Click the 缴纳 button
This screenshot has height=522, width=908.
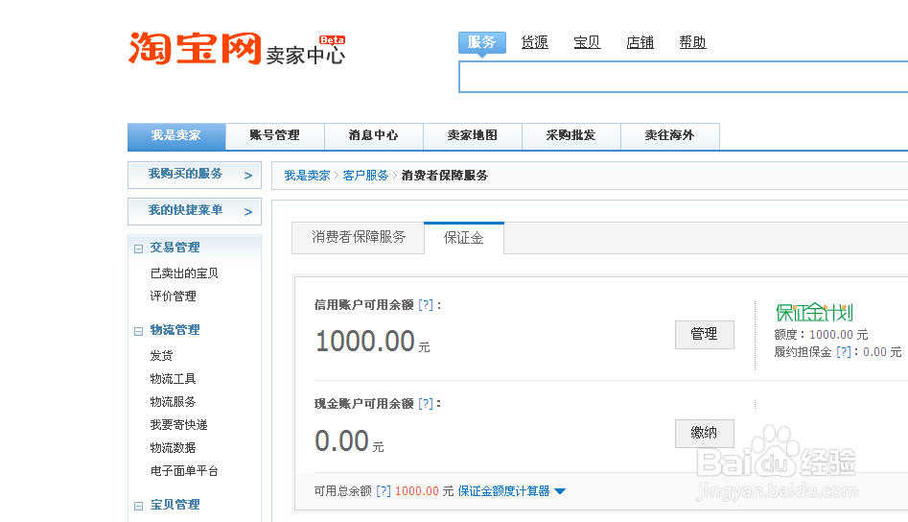[x=704, y=434]
